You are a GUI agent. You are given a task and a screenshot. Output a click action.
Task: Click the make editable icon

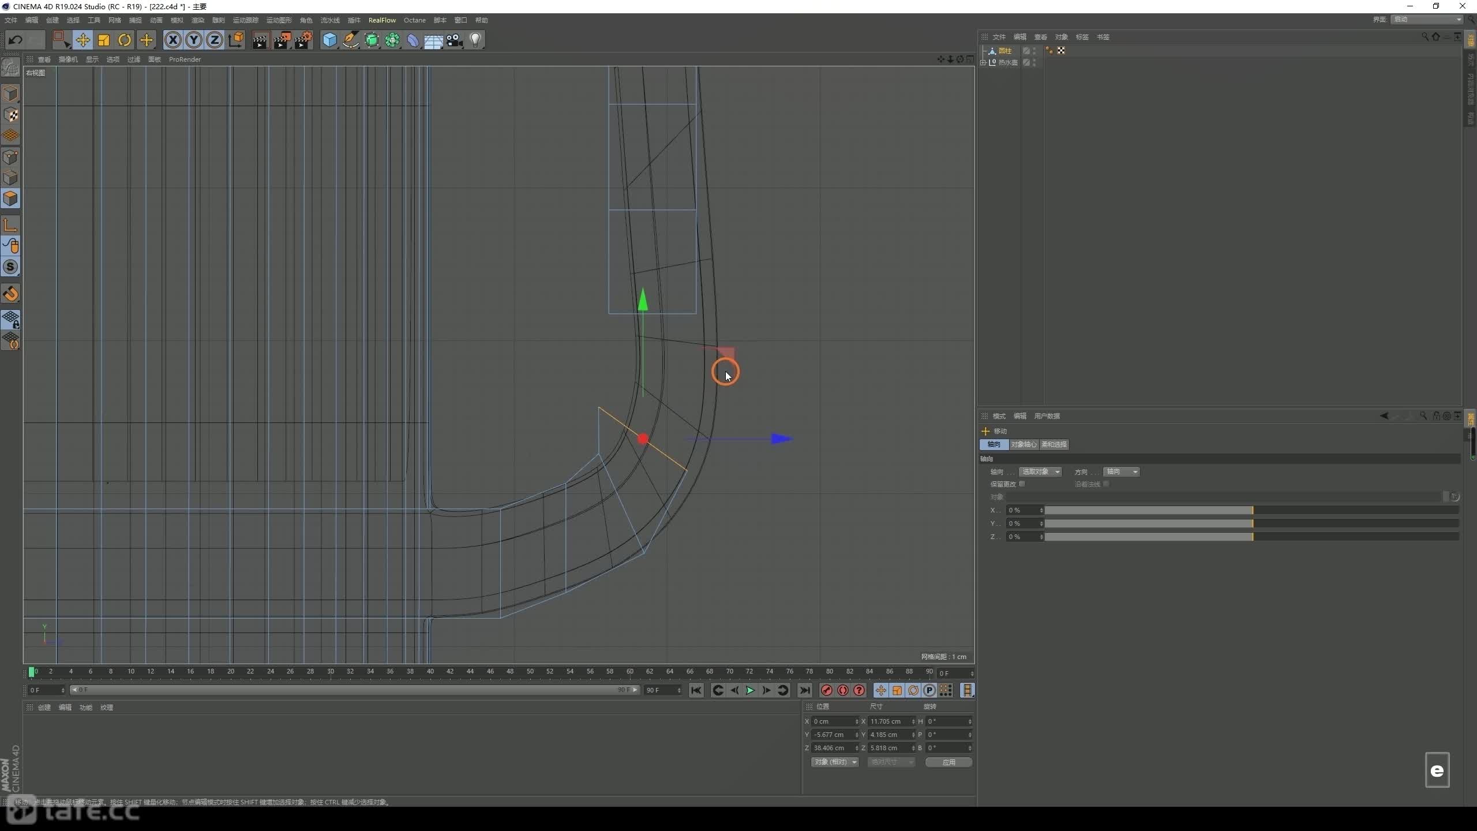(x=10, y=68)
